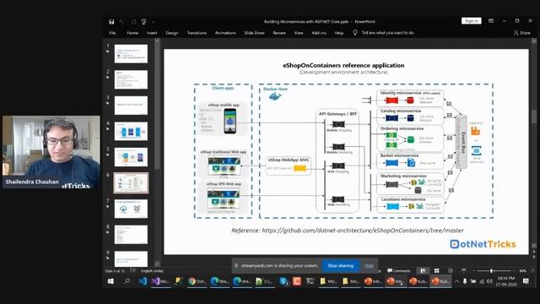
Task: Open the Windows Start menu
Action: [111, 281]
